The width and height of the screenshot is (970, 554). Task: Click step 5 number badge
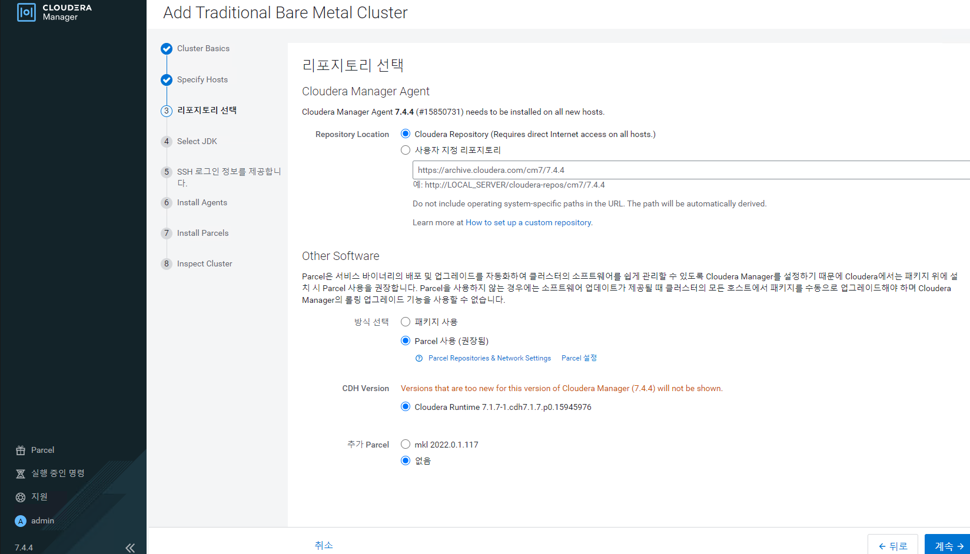167,172
